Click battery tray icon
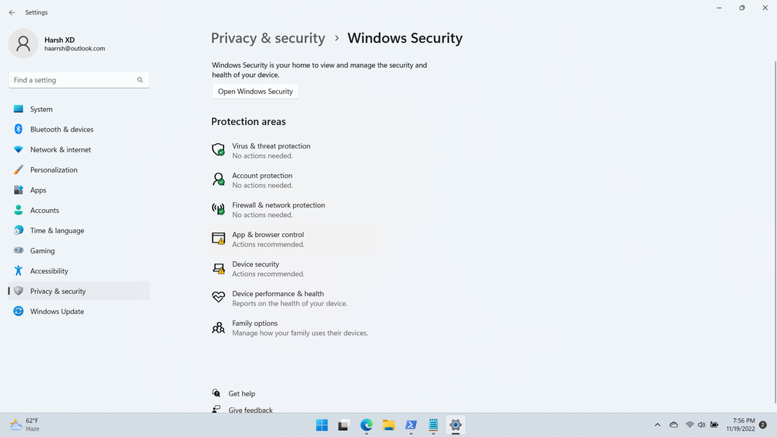 coord(714,425)
